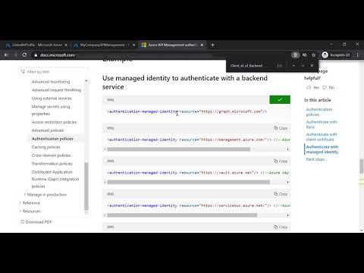Click the sidebar table-of-contents scrollbar thumb
The height and width of the screenshot is (273, 364).
pyautogui.click(x=86, y=186)
